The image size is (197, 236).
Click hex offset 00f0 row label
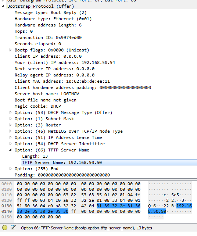[x=7, y=184]
